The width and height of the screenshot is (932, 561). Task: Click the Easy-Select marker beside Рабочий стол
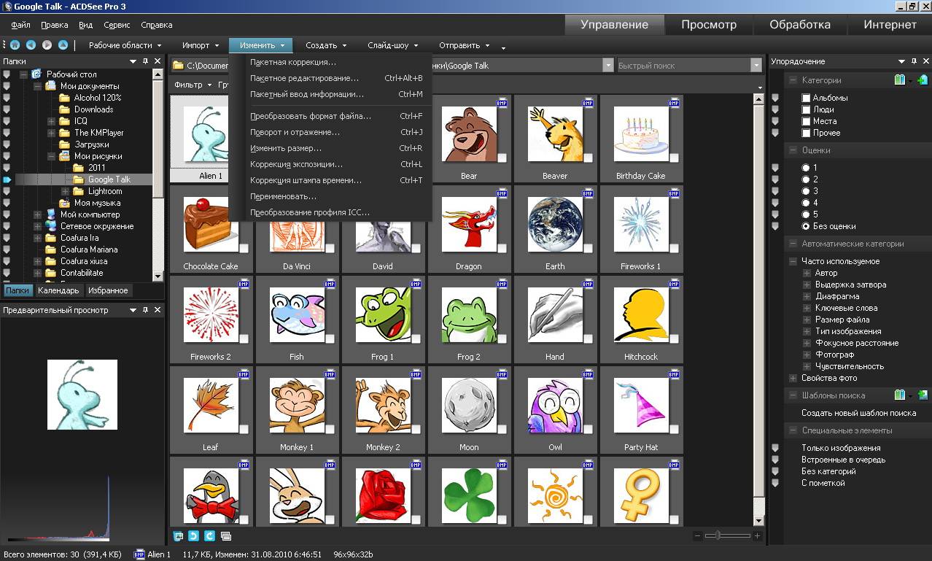(7, 74)
